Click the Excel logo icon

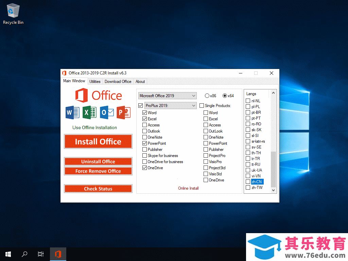point(89,113)
